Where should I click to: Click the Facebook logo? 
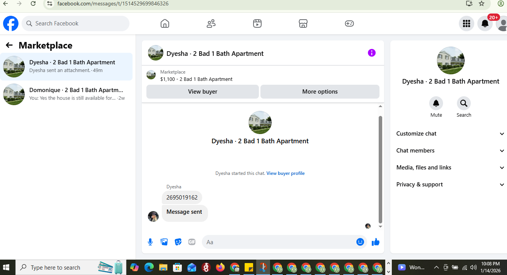tap(11, 23)
